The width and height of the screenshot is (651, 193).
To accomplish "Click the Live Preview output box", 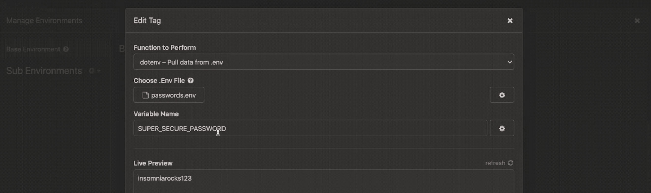I will (323, 181).
